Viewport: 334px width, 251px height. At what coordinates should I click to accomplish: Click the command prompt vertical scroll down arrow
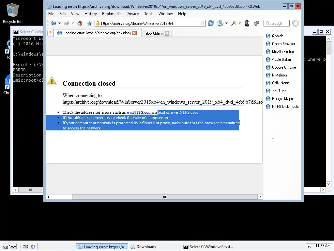(328, 184)
